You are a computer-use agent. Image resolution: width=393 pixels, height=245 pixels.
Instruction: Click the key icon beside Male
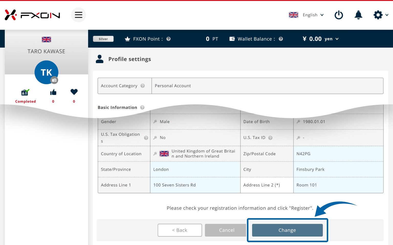(155, 122)
